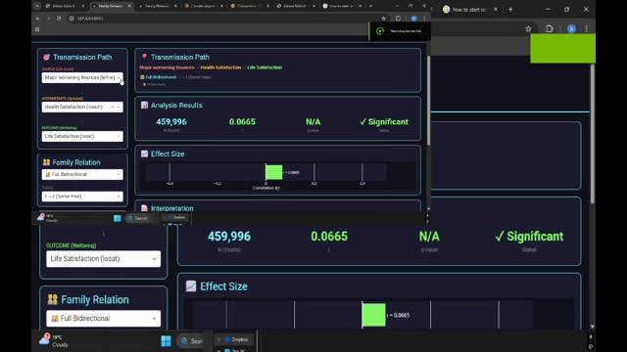Go forward in the small browser window
Viewport: 627px width, 352px height.
click(x=48, y=19)
